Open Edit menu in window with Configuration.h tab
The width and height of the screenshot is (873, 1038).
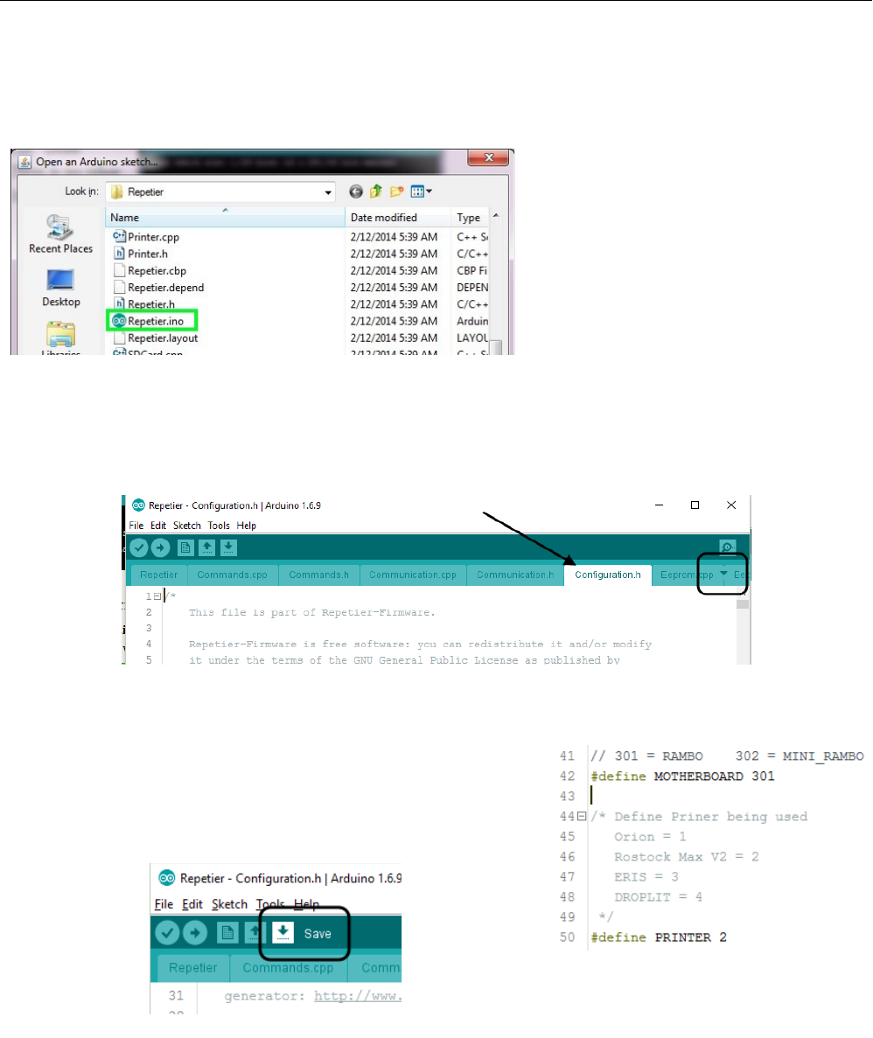coord(158,526)
